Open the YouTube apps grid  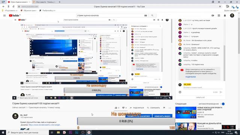coord(219,15)
